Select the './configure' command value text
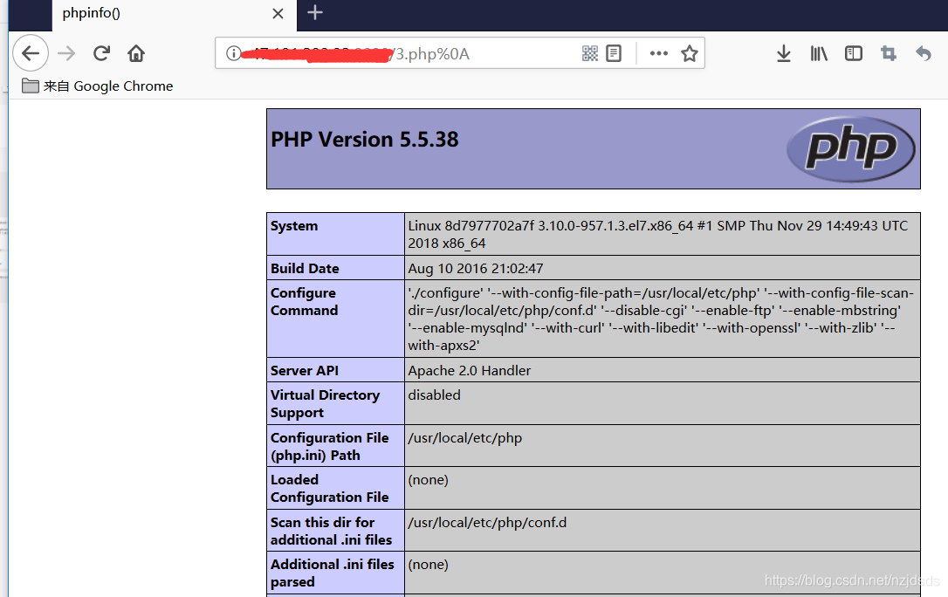This screenshot has height=597, width=948. tap(662, 319)
